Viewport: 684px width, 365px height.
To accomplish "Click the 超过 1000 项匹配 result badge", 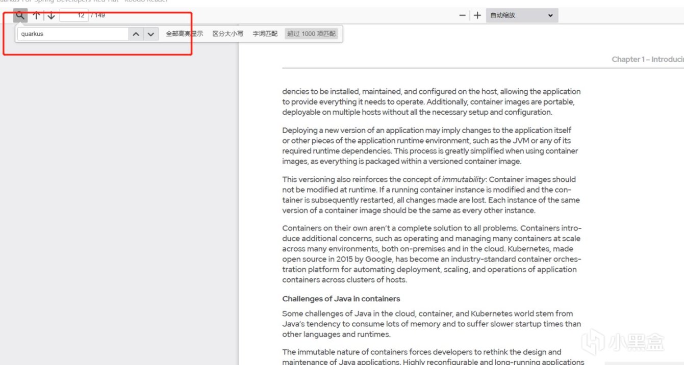I will point(311,34).
